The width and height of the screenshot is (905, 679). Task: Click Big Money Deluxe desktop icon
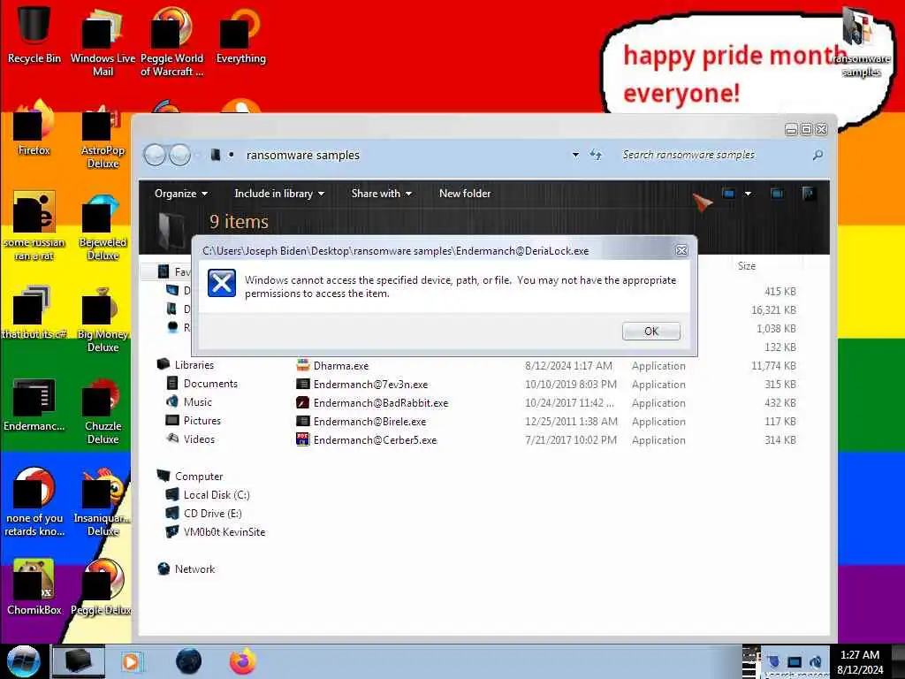click(103, 318)
